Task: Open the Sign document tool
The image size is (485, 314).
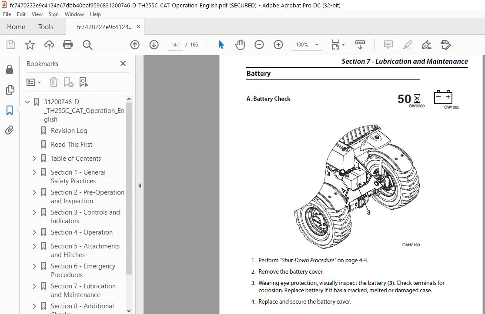Action: point(427,45)
